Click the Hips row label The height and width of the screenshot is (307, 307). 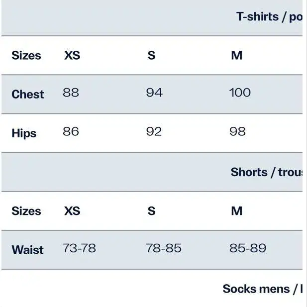pos(24,133)
